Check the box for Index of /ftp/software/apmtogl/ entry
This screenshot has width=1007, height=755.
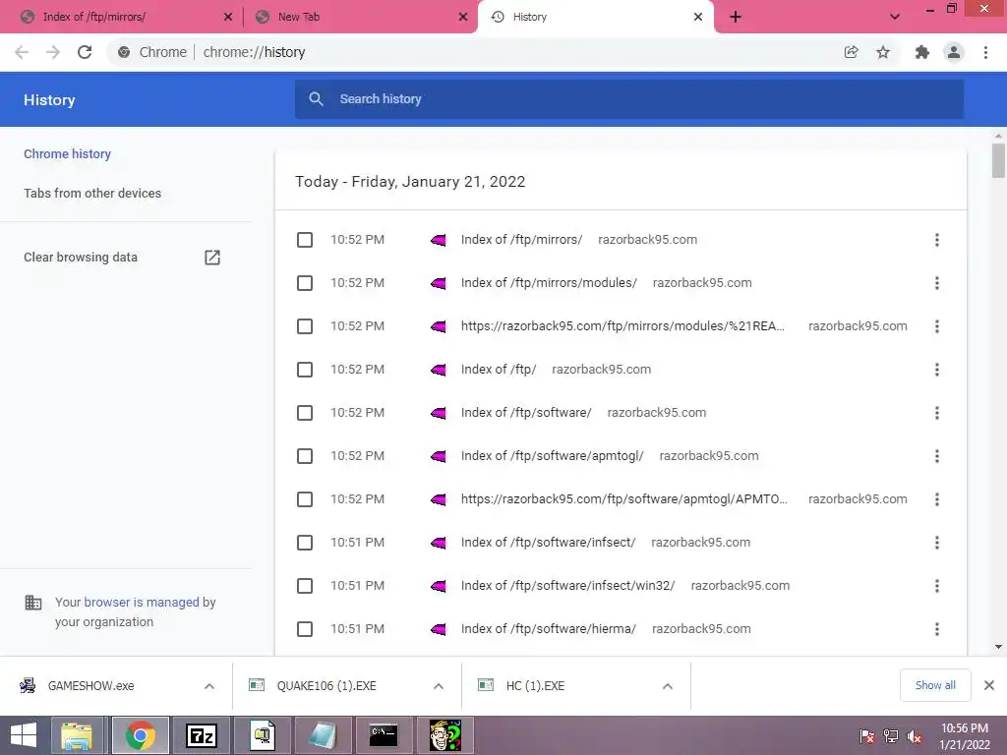(305, 456)
